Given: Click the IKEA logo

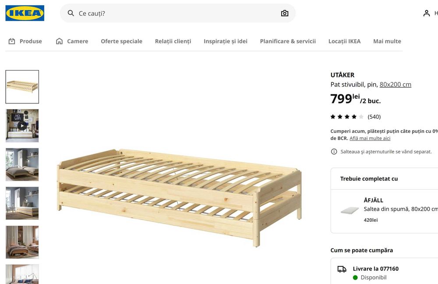Looking at the screenshot, I should 25,13.
